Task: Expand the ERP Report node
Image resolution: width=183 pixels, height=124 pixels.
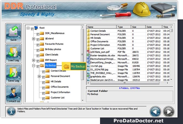Action: pyautogui.click(x=34, y=60)
